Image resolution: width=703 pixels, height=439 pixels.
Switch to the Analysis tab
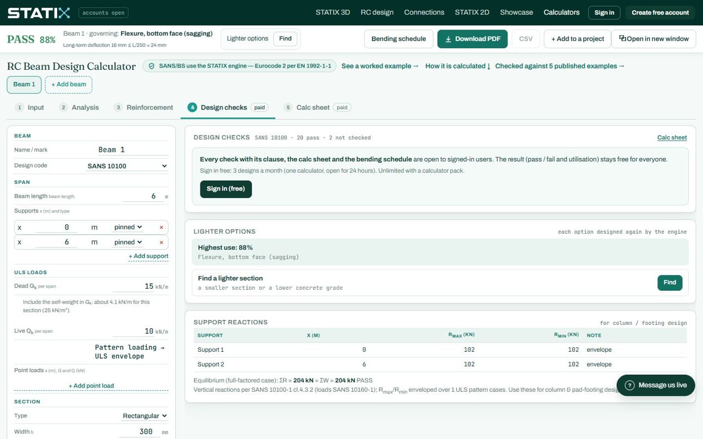tap(79, 108)
